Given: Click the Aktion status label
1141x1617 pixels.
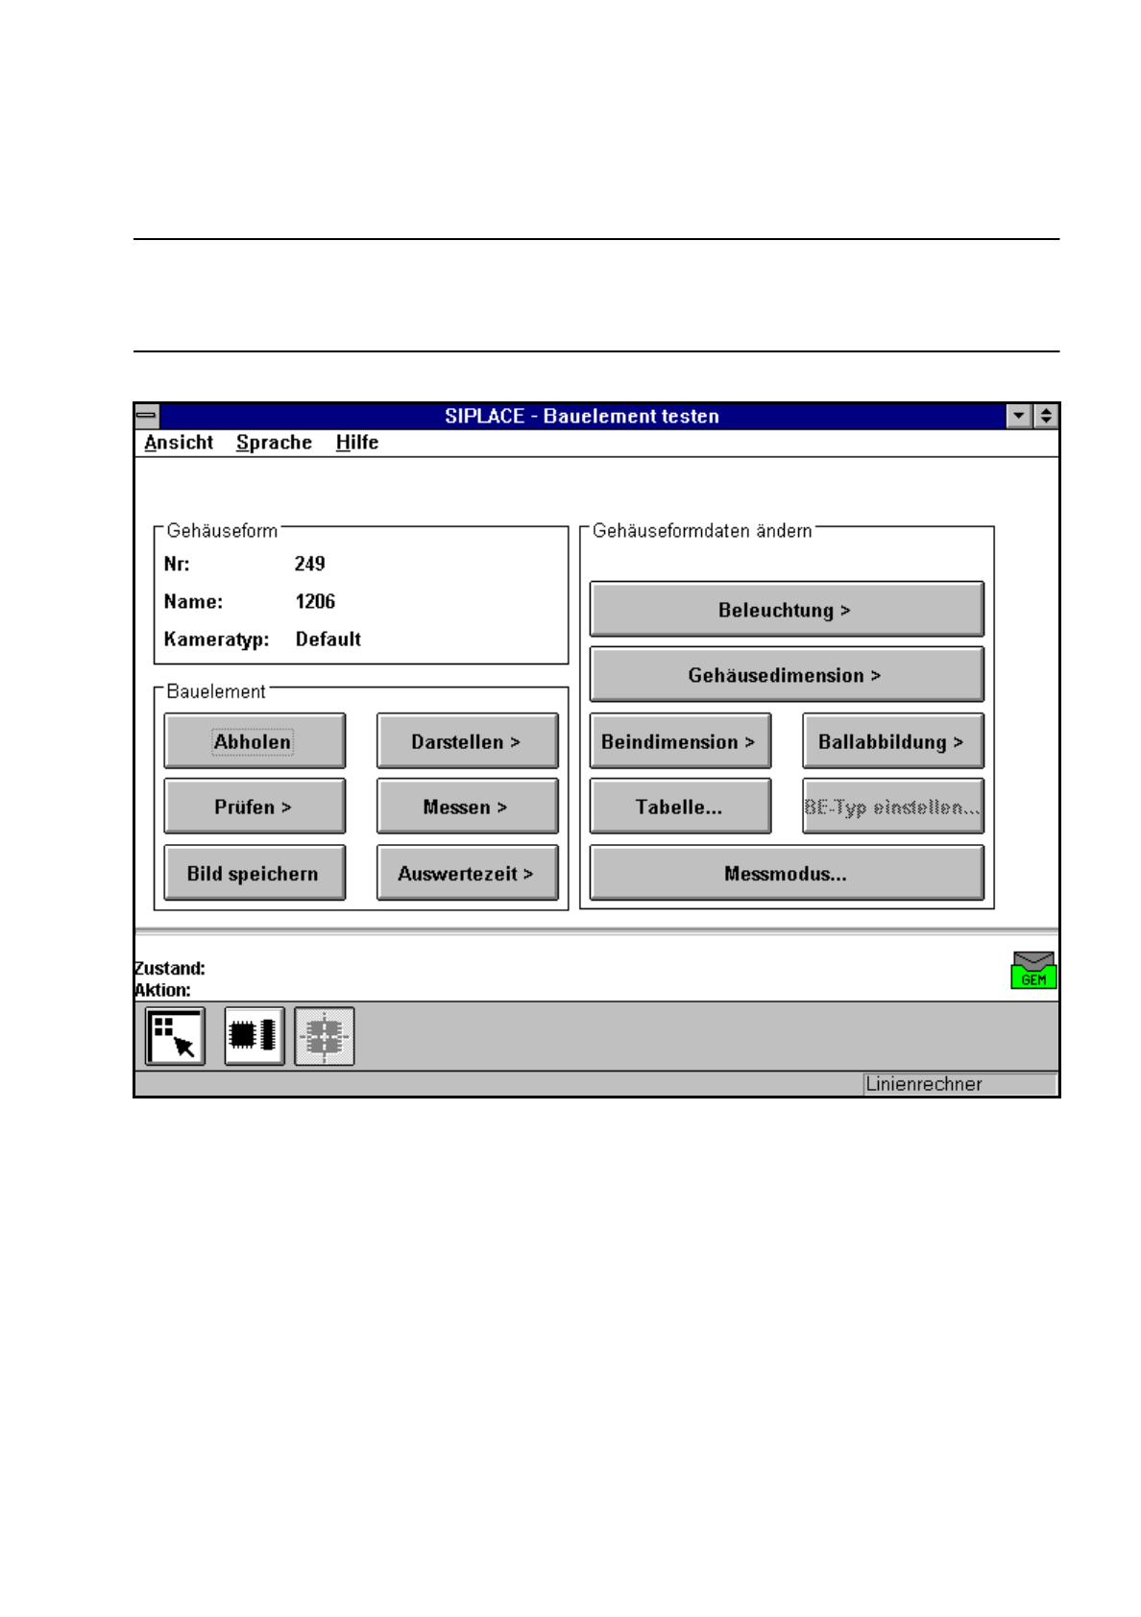Looking at the screenshot, I should tap(163, 990).
